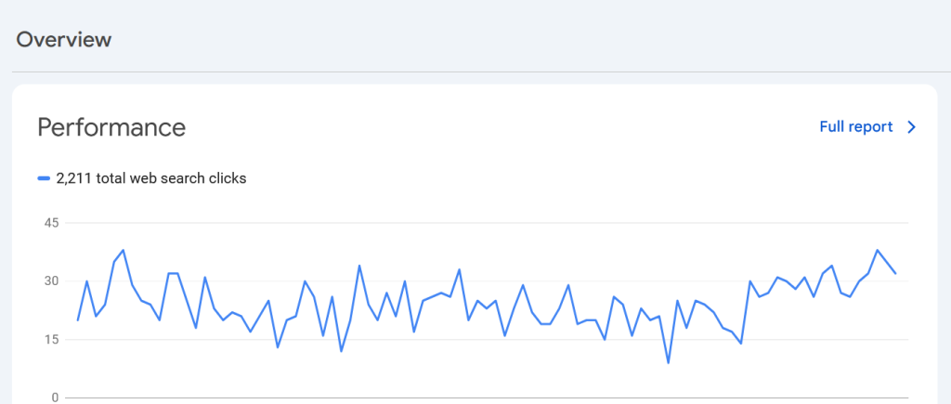This screenshot has width=951, height=404.
Task: Click the 15 label on the y-axis
Action: (50, 340)
